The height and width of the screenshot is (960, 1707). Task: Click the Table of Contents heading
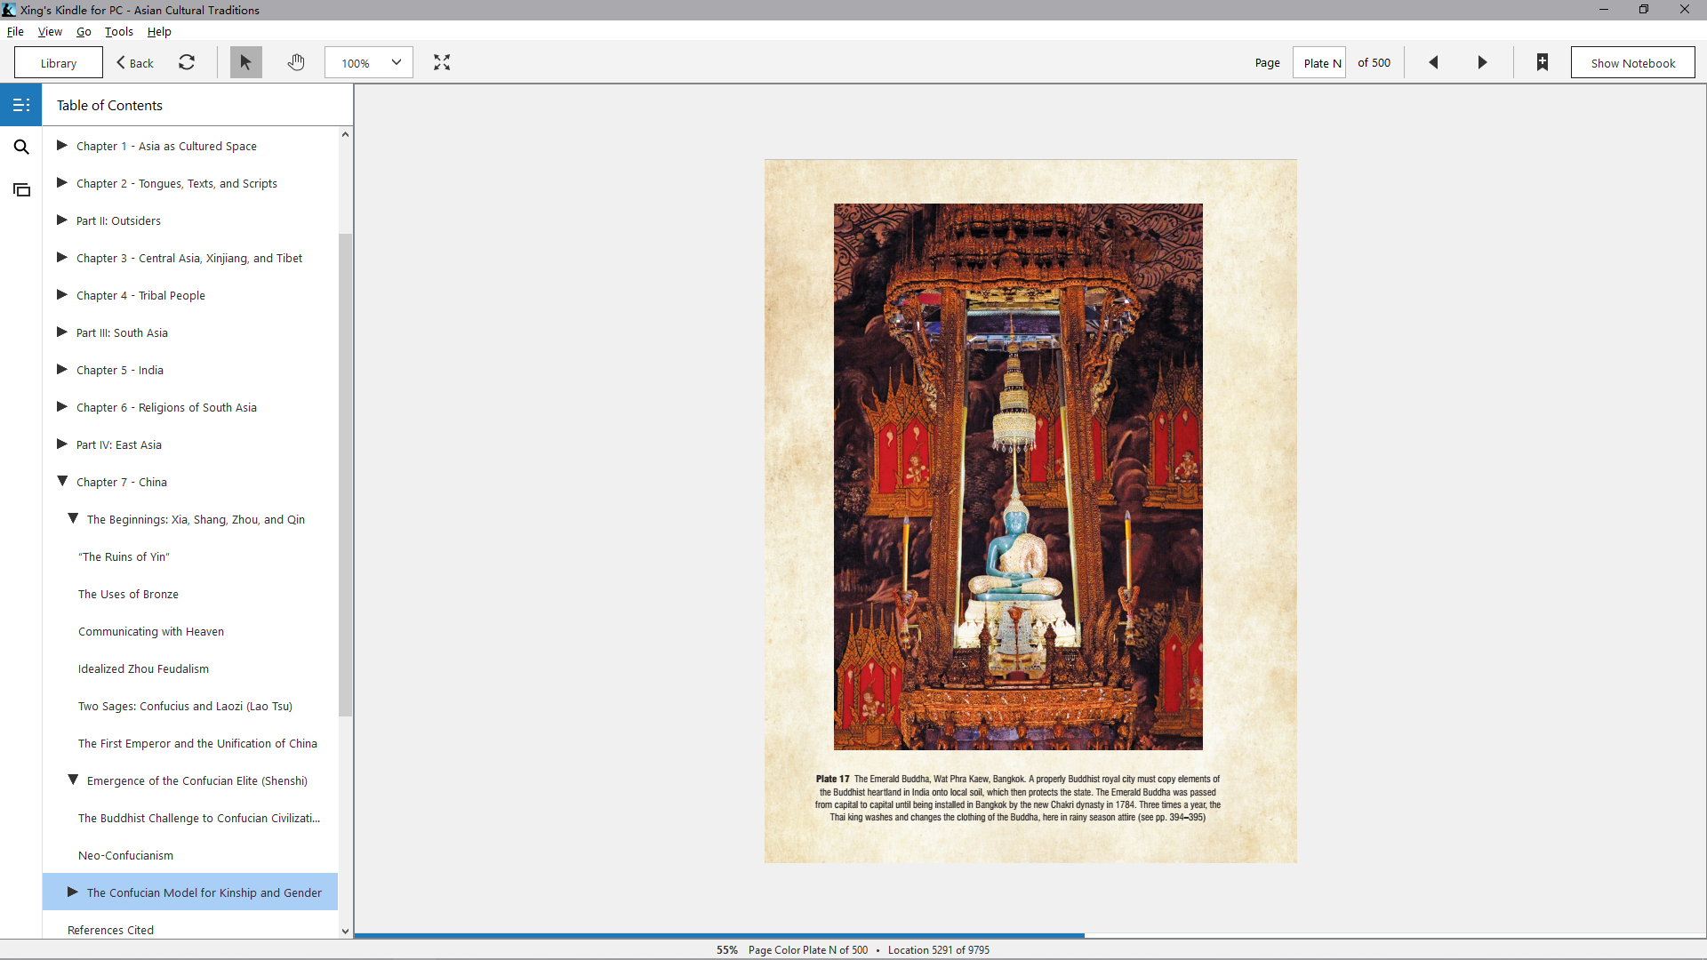[x=109, y=105]
